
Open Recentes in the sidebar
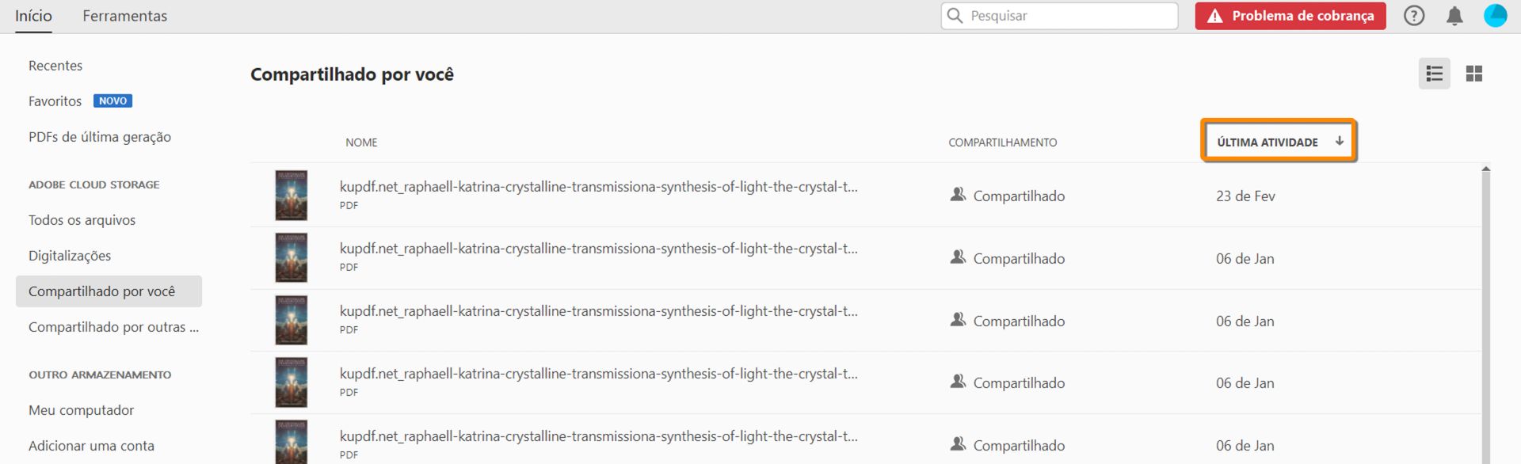55,66
